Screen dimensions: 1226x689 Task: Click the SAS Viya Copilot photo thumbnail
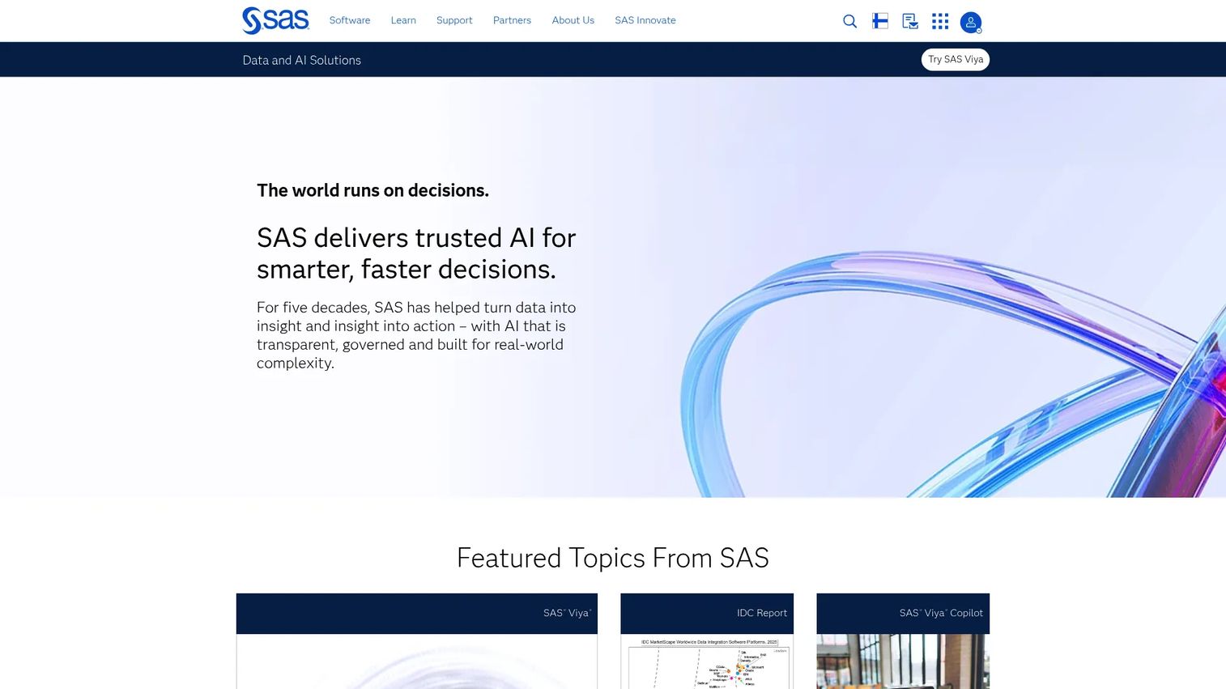pos(903,661)
